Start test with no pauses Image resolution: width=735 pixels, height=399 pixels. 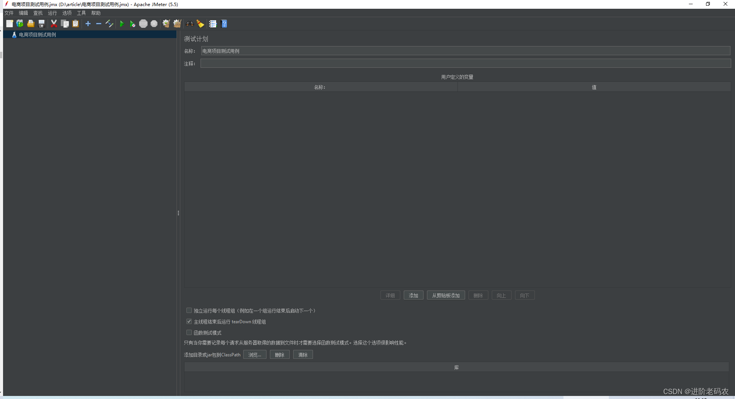(132, 24)
